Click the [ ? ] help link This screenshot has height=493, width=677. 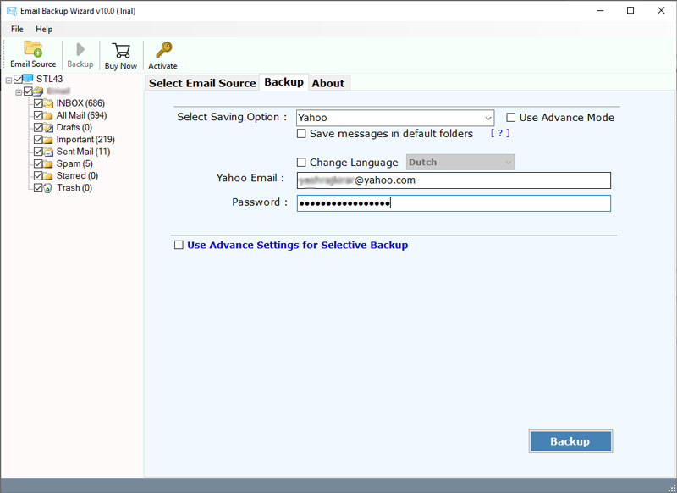point(500,134)
